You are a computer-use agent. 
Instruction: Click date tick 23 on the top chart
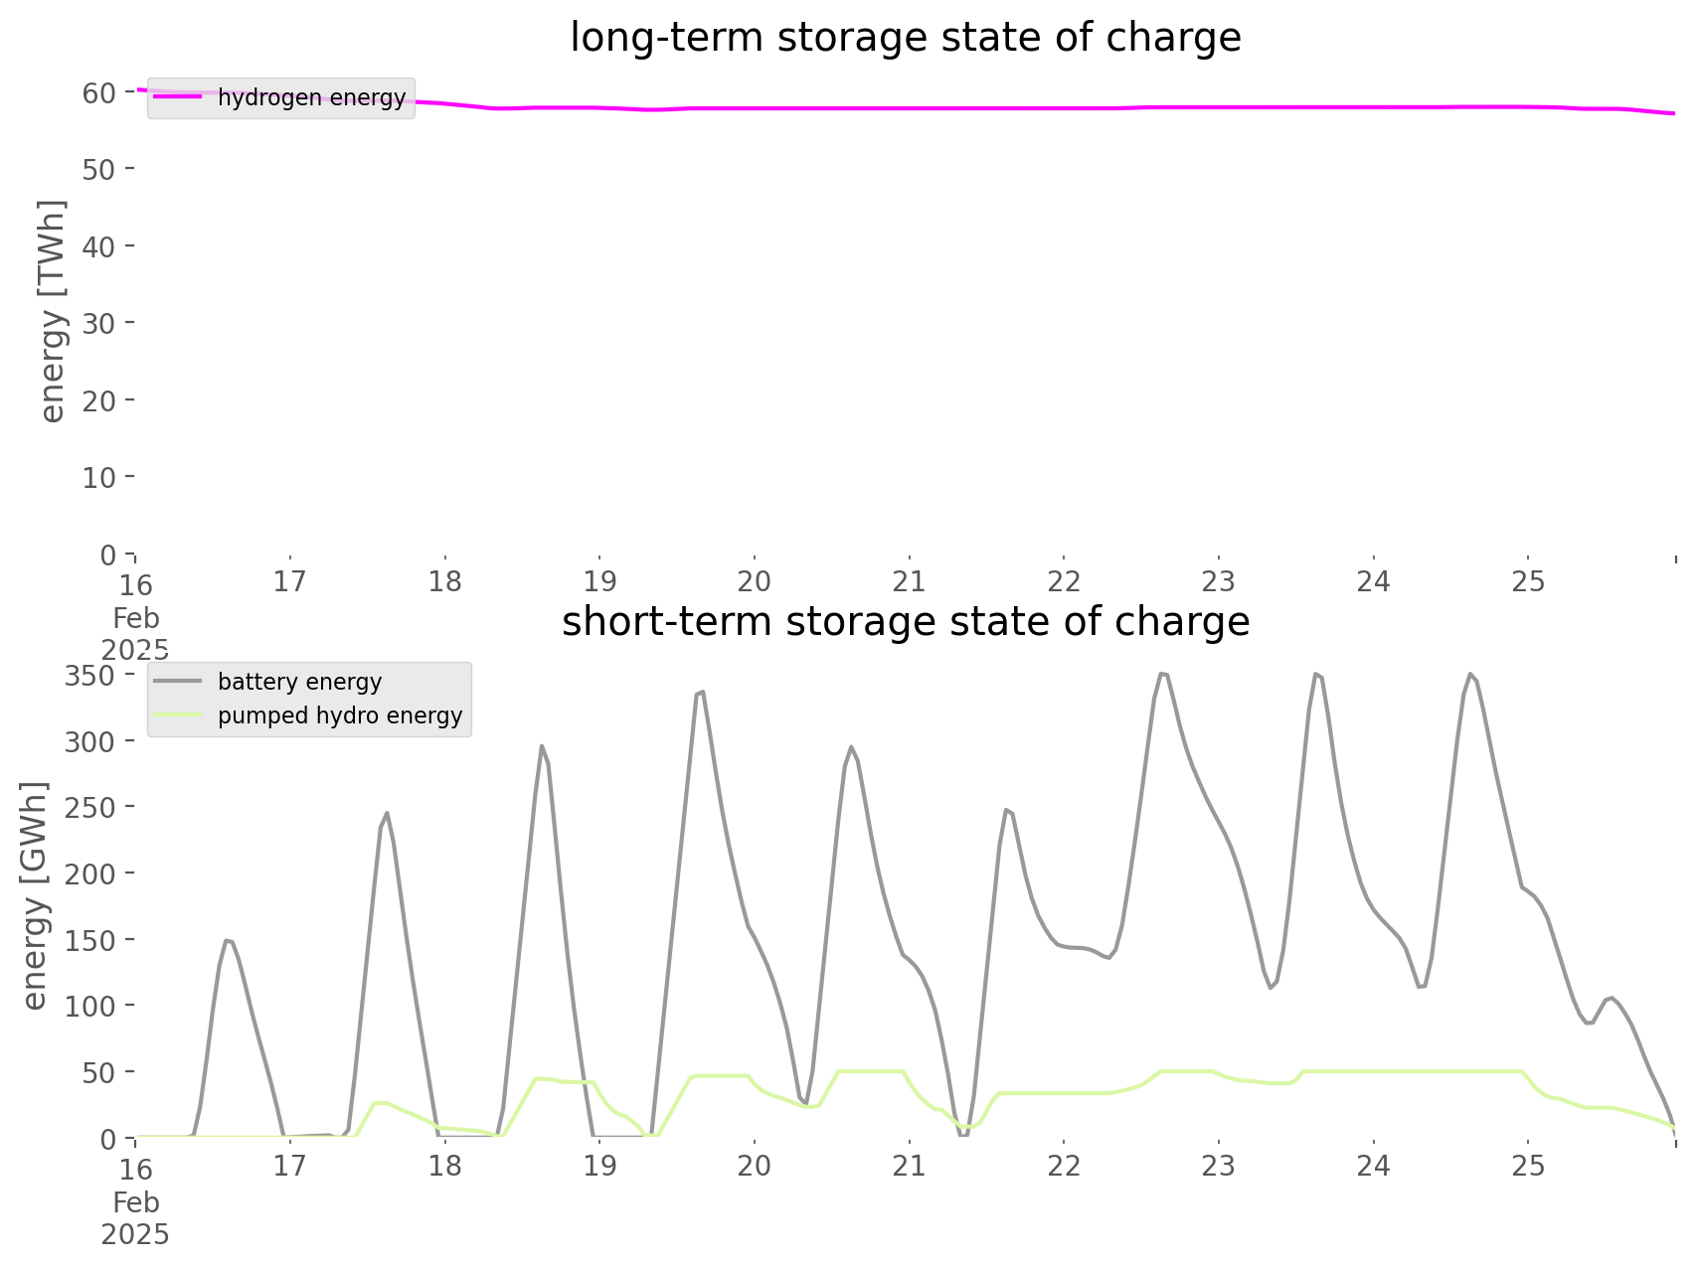coord(1219,581)
